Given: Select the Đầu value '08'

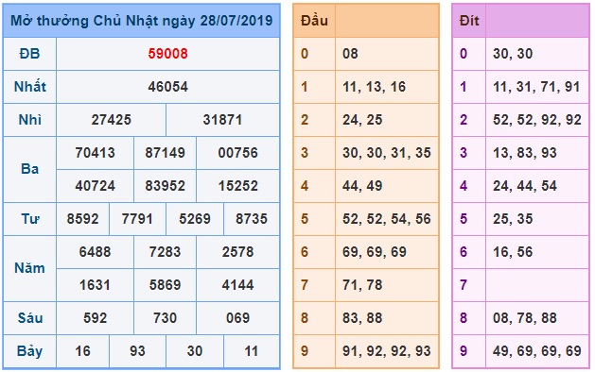Looking at the screenshot, I should (x=350, y=54).
